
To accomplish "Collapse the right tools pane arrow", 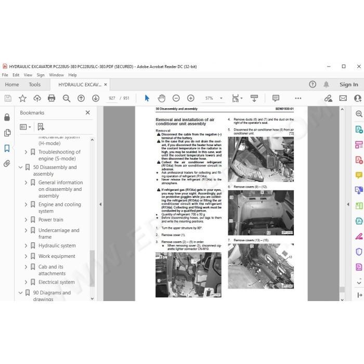I will point(348,204).
